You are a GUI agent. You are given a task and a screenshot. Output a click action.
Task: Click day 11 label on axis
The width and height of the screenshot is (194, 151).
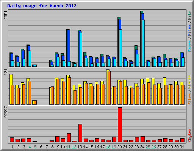tap(68, 147)
